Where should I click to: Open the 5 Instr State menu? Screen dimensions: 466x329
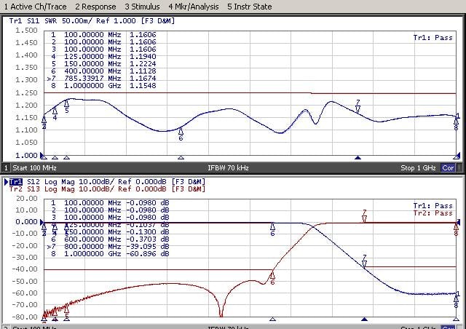click(249, 7)
